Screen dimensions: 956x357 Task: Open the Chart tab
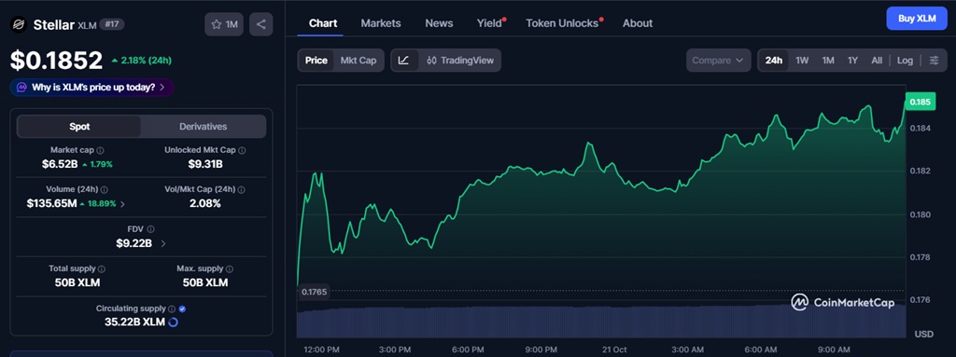click(x=322, y=23)
